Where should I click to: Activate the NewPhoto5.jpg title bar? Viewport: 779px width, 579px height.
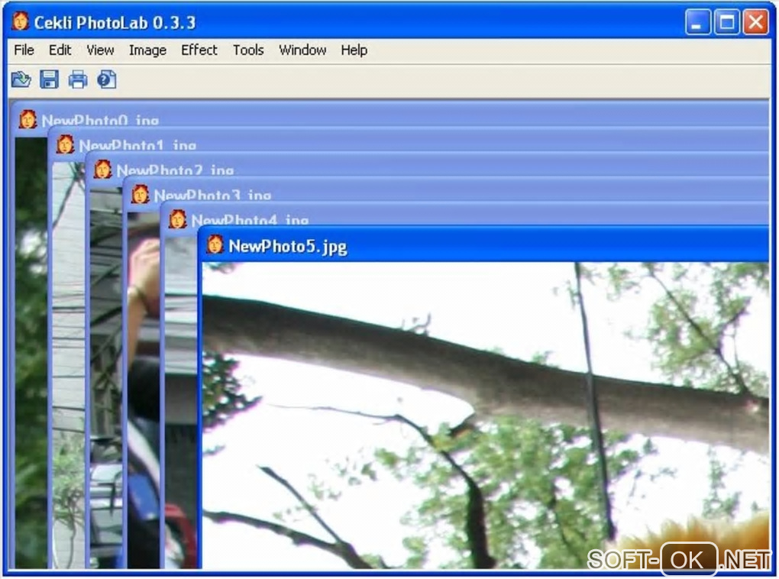(484, 245)
